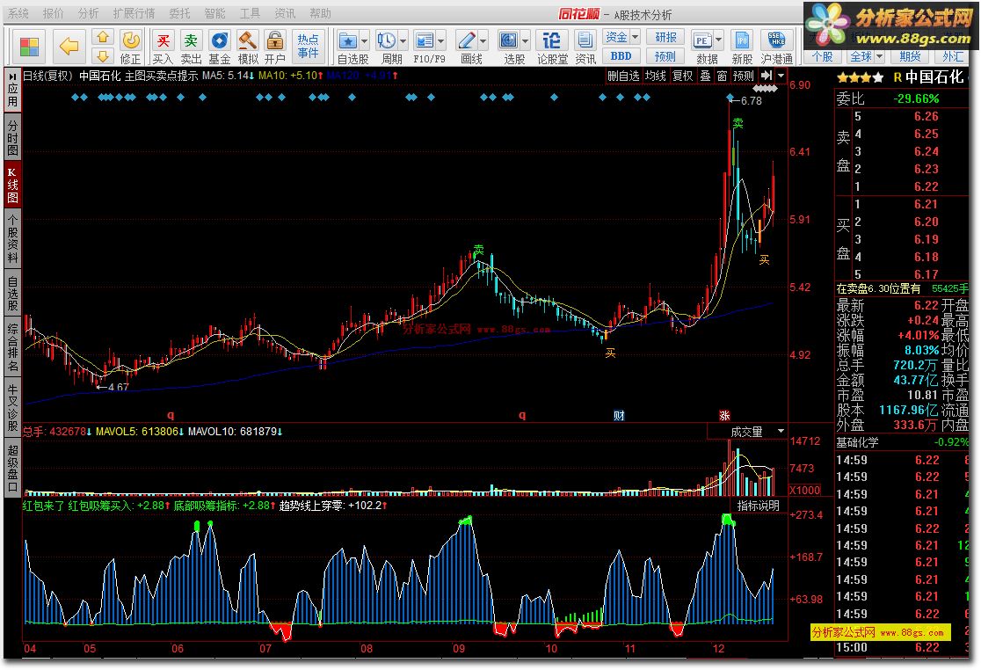Click the yellow up arrow button
The height and width of the screenshot is (670, 981).
[x=103, y=38]
